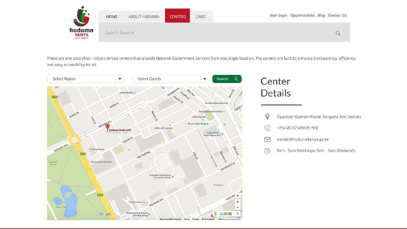Screen dimensions: 407x229
Task: Click the Kenyatta International Convention Centre map label
Action: pyautogui.click(x=161, y=176)
